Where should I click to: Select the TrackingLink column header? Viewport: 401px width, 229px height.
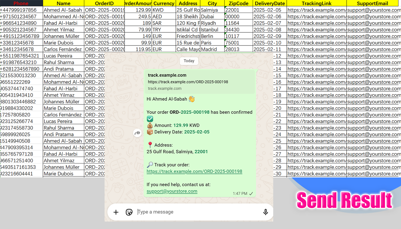pyautogui.click(x=317, y=3)
